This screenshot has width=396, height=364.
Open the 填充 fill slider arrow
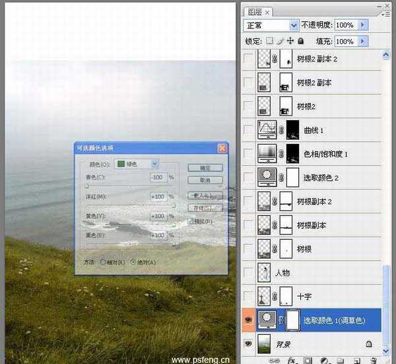362,41
